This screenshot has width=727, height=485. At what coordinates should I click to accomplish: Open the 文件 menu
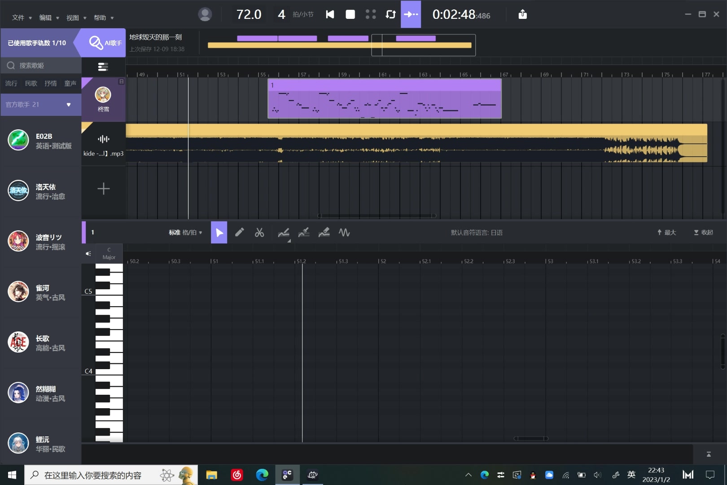pos(19,18)
